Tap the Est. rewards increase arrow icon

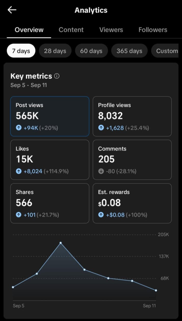101,215
